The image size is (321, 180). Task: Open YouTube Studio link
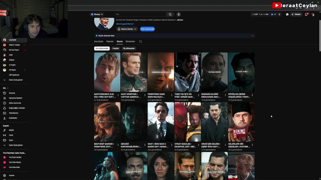pos(15,157)
